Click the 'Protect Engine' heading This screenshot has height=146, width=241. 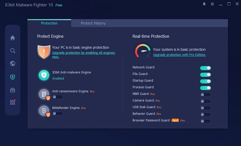point(50,36)
